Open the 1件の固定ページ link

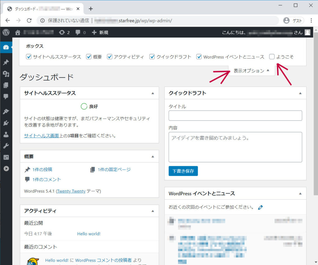coord(114,170)
